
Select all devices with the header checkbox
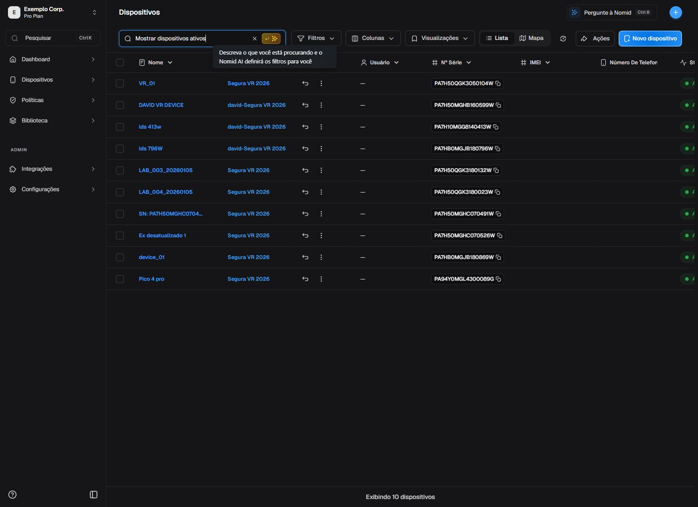pos(120,63)
